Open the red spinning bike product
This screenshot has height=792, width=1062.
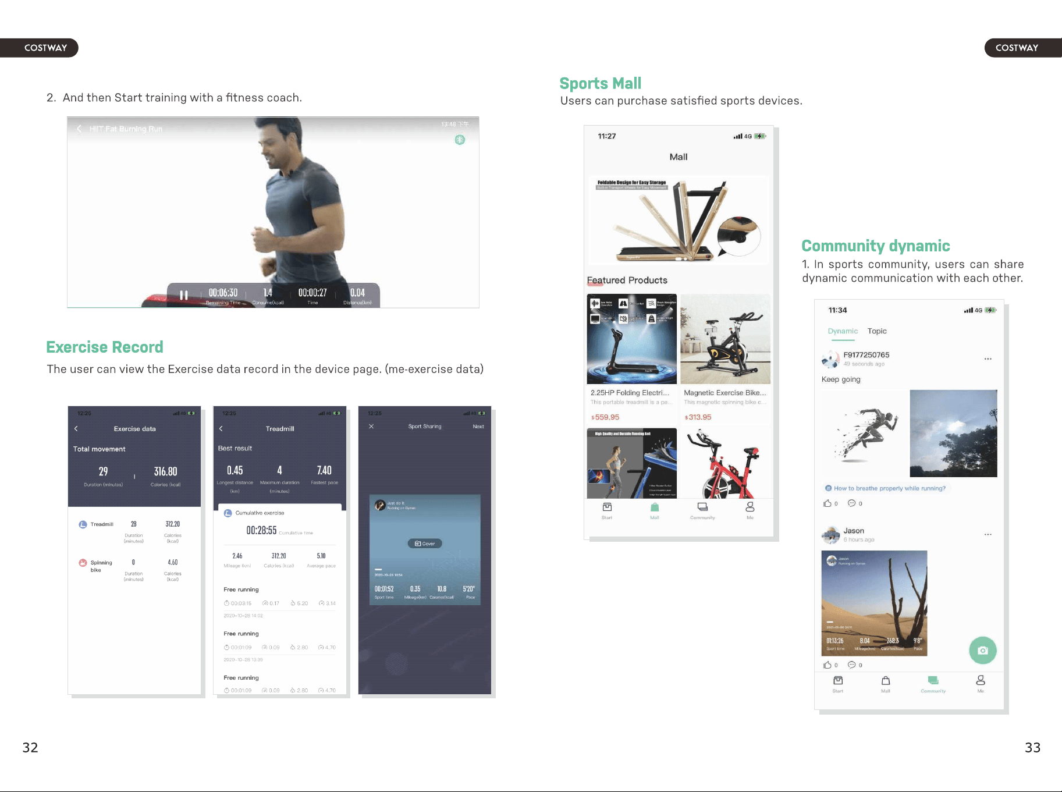click(725, 463)
